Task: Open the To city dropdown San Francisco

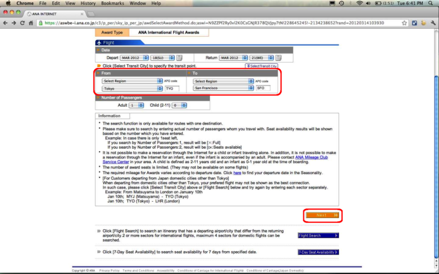Action: point(223,88)
